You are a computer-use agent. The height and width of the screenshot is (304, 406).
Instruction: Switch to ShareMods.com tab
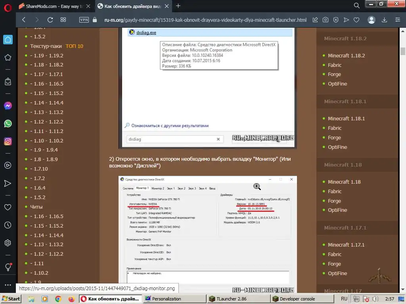53,6
